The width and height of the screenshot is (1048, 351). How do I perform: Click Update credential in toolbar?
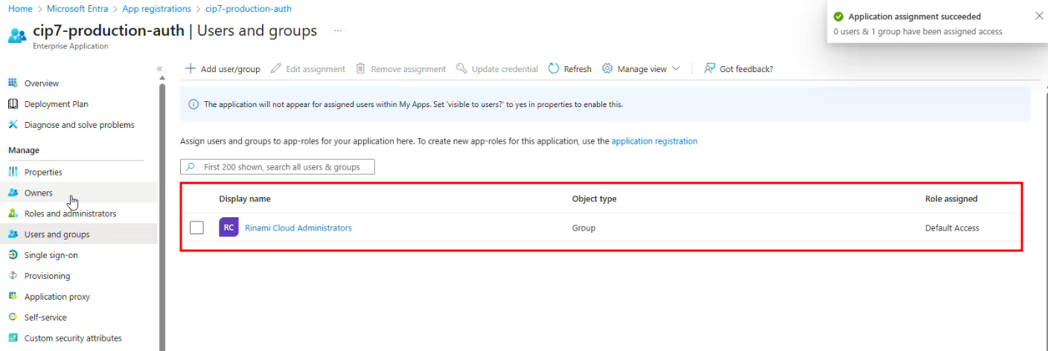(496, 68)
